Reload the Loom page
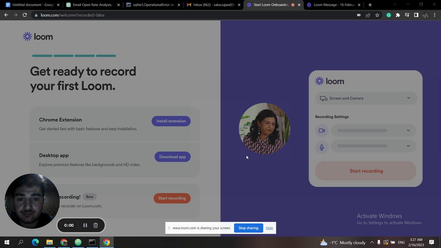The height and width of the screenshot is (248, 441). click(25, 15)
